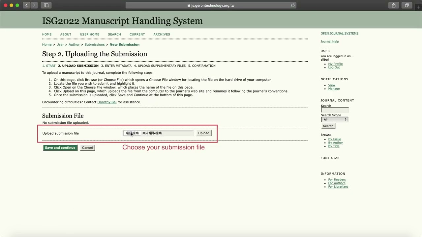
Task: Click the ISG2022 Manuscript Handling System title
Action: (122, 21)
